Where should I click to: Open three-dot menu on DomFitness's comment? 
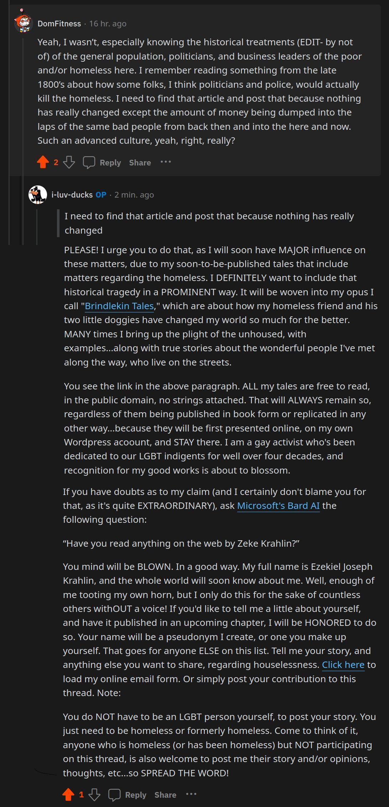(166, 162)
